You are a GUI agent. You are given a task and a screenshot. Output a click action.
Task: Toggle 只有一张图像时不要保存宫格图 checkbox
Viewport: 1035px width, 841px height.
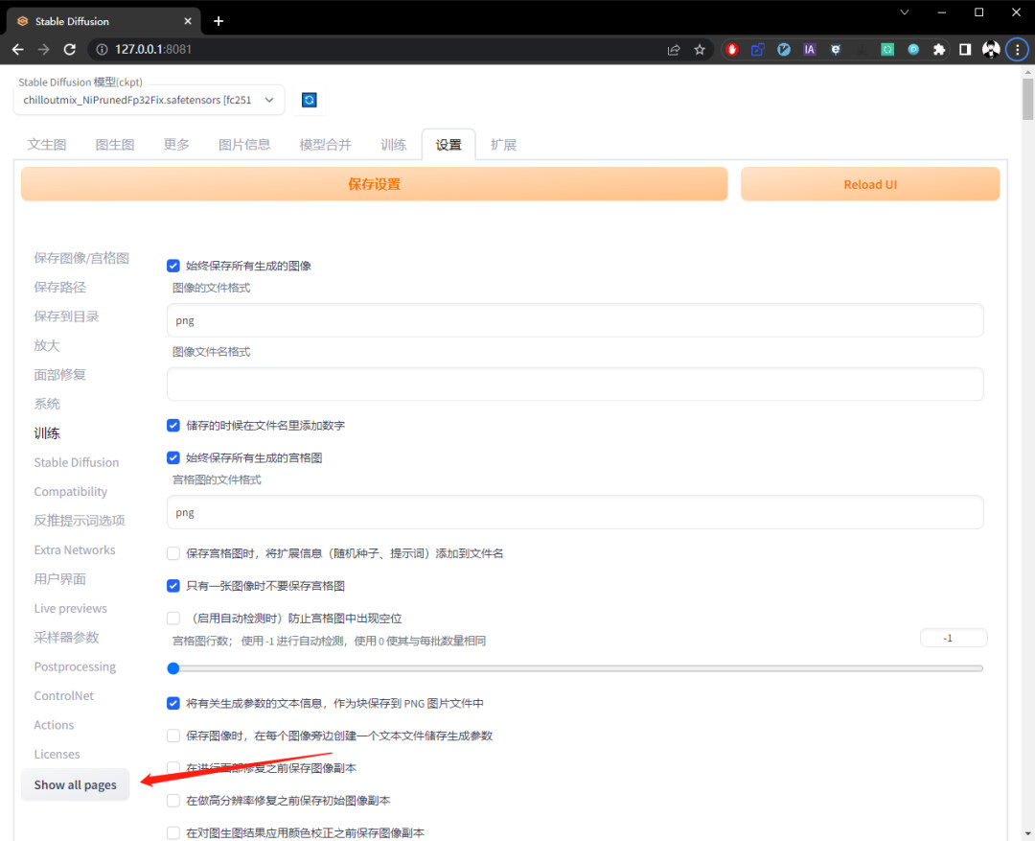[x=172, y=585]
